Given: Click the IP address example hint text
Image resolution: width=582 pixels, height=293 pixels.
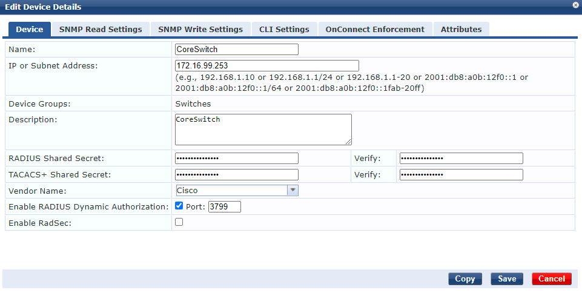Looking at the screenshot, I should pyautogui.click(x=351, y=83).
